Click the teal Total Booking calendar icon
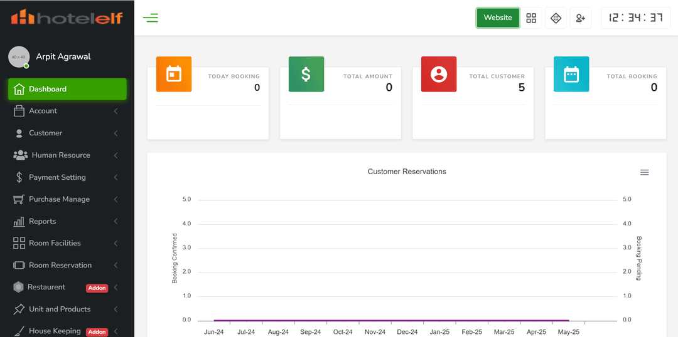The image size is (678, 337). (571, 74)
